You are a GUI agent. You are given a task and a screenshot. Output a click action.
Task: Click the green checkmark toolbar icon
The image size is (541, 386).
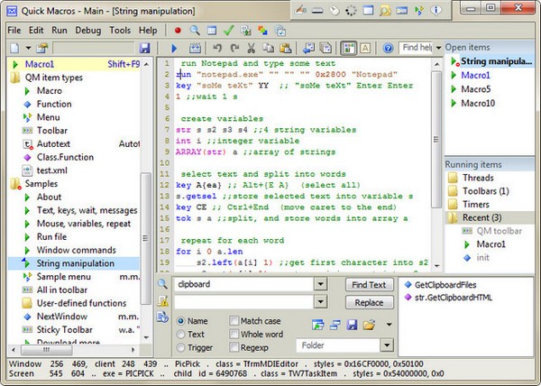click(230, 30)
